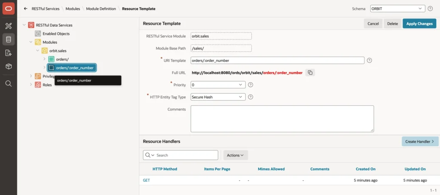This screenshot has width=440, height=195.
Task: Open the search magnifier in sidebar
Action: pos(9,84)
